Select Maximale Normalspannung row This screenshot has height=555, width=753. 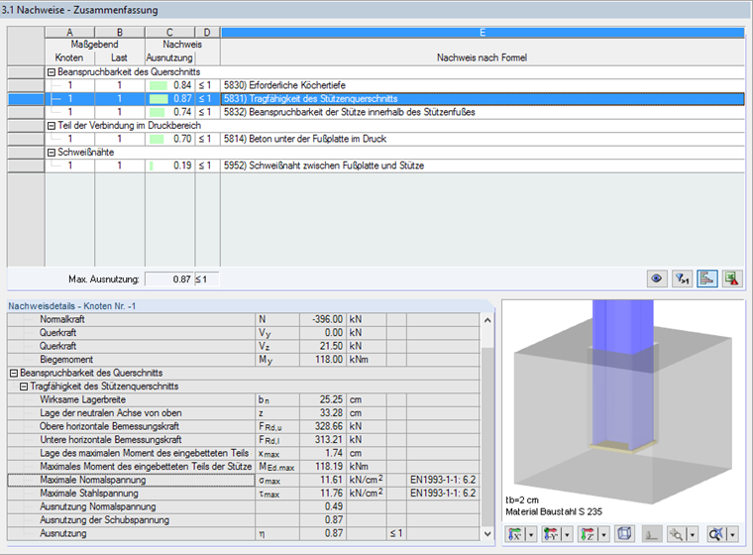coord(244,480)
